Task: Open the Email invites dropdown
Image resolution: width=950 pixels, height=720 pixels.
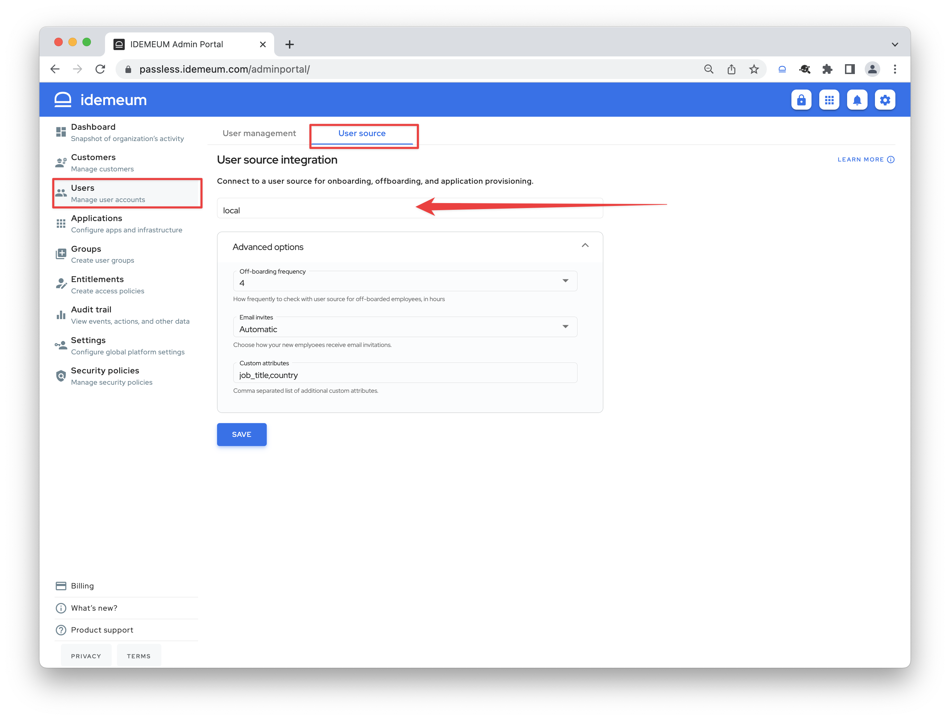Action: [566, 327]
